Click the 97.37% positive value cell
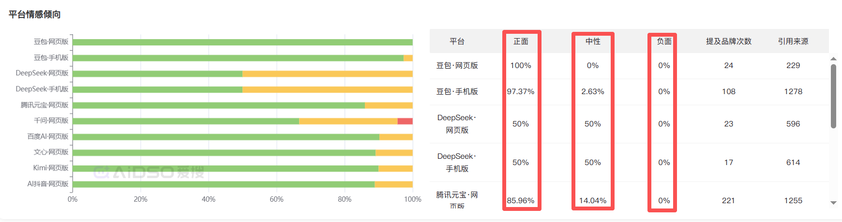Image resolution: width=842 pixels, height=222 pixels. 521,92
